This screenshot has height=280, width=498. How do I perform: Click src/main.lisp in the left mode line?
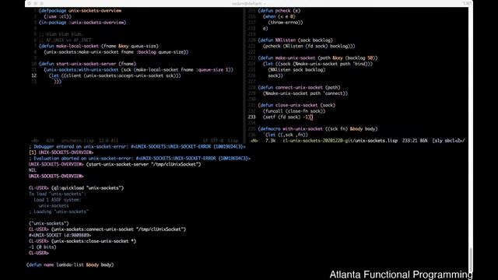click(78, 141)
